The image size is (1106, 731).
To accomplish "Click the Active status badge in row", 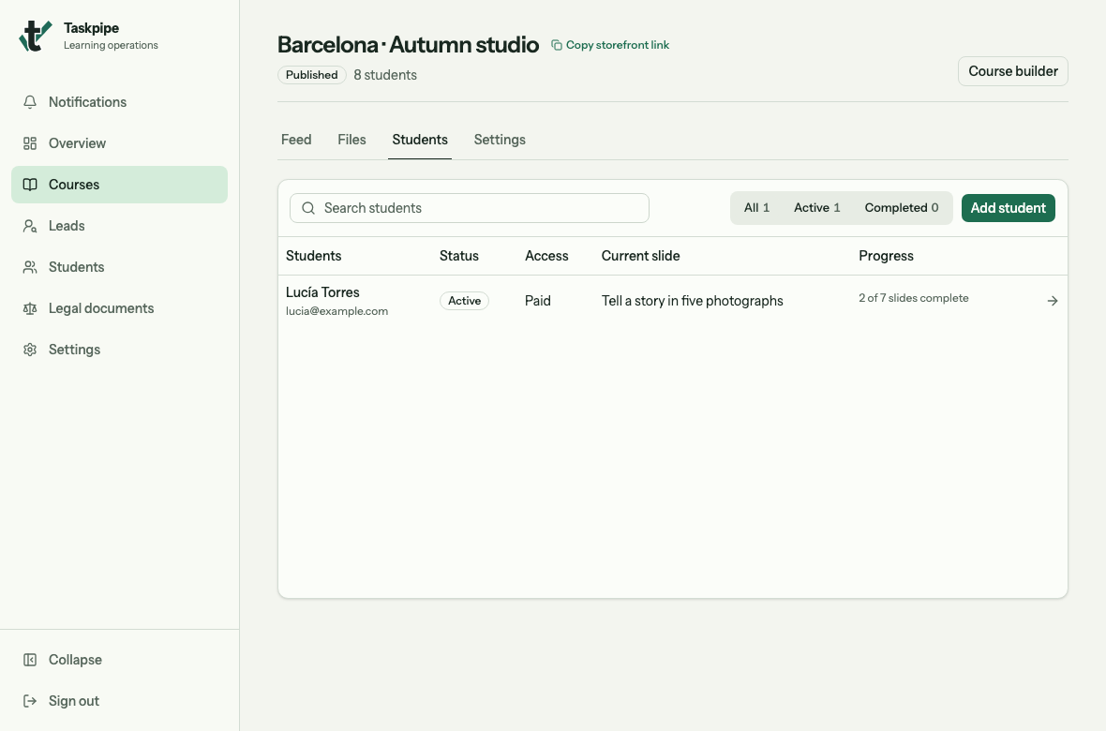I will tap(464, 301).
